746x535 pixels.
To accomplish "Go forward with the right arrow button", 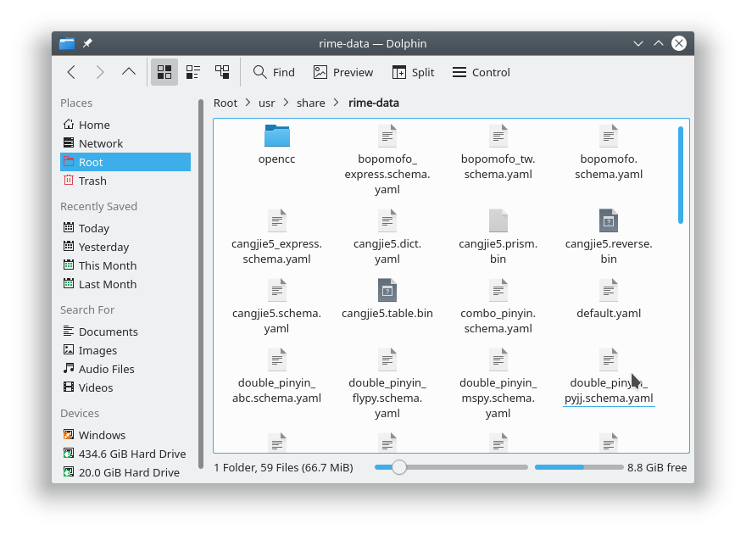I will pos(100,72).
